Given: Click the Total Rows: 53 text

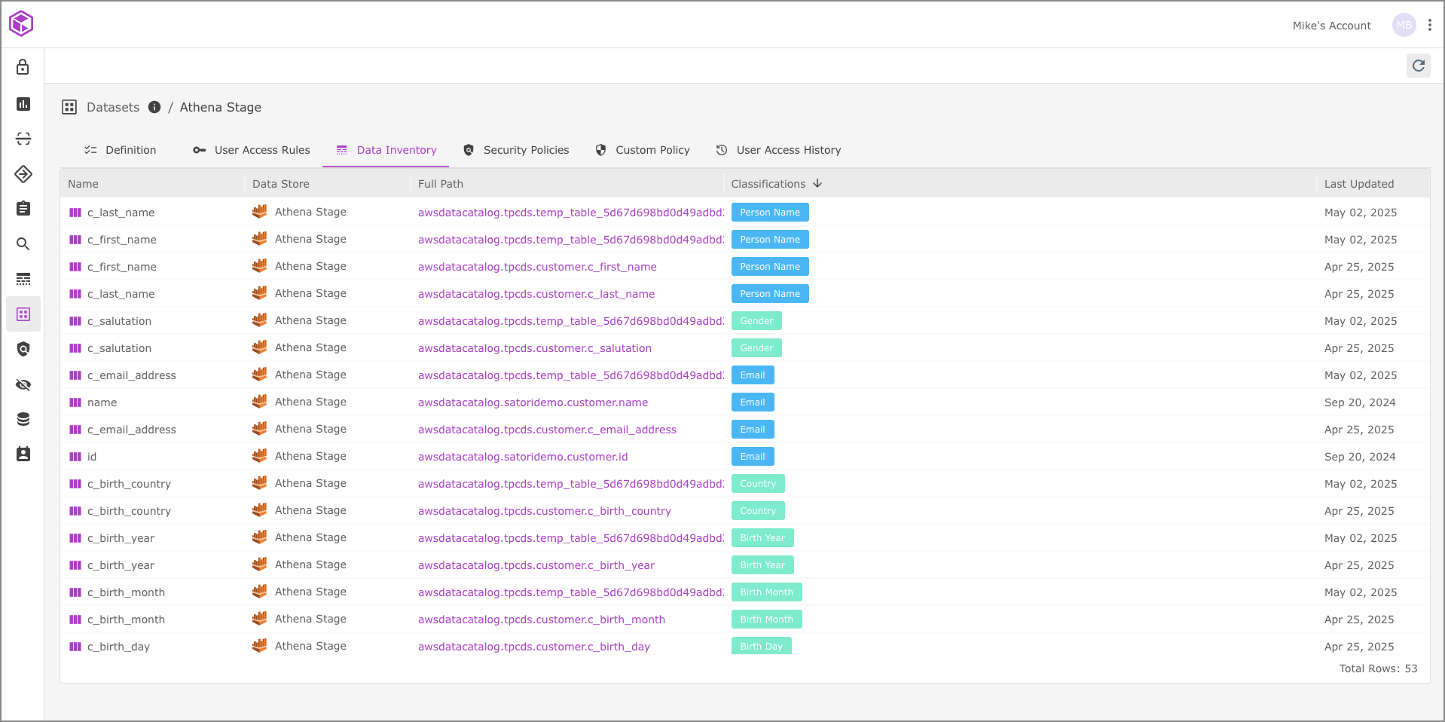Looking at the screenshot, I should 1378,668.
